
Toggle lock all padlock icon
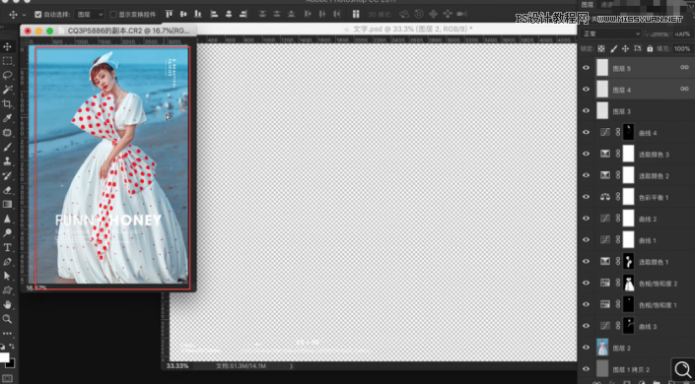tap(650, 48)
